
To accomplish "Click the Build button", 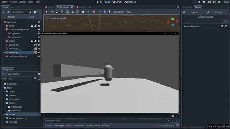I will [226, 2].
